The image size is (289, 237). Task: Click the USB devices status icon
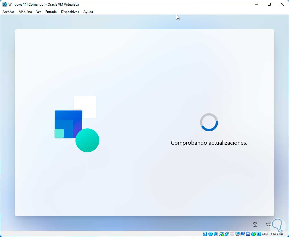click(x=227, y=234)
